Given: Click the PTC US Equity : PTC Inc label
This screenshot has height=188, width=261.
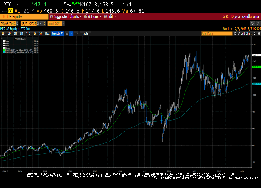Looking at the screenshot, I should pyautogui.click(x=15, y=29).
